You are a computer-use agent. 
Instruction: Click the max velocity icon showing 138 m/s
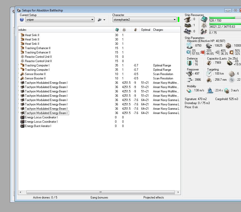tap(189, 91)
